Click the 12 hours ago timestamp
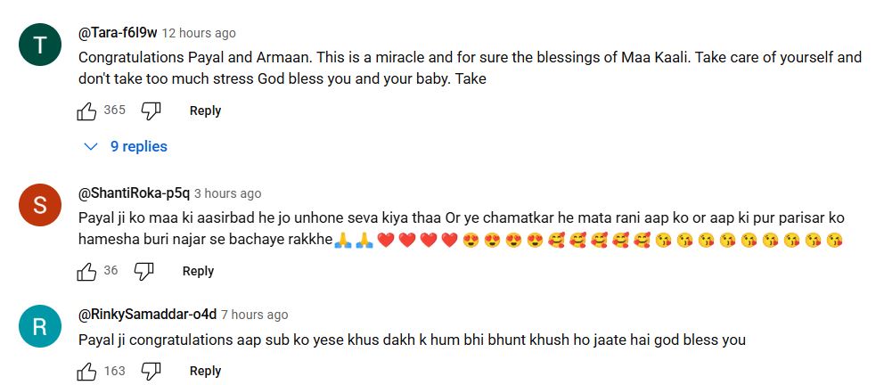Screen dimensions: 884x385 click(199, 33)
